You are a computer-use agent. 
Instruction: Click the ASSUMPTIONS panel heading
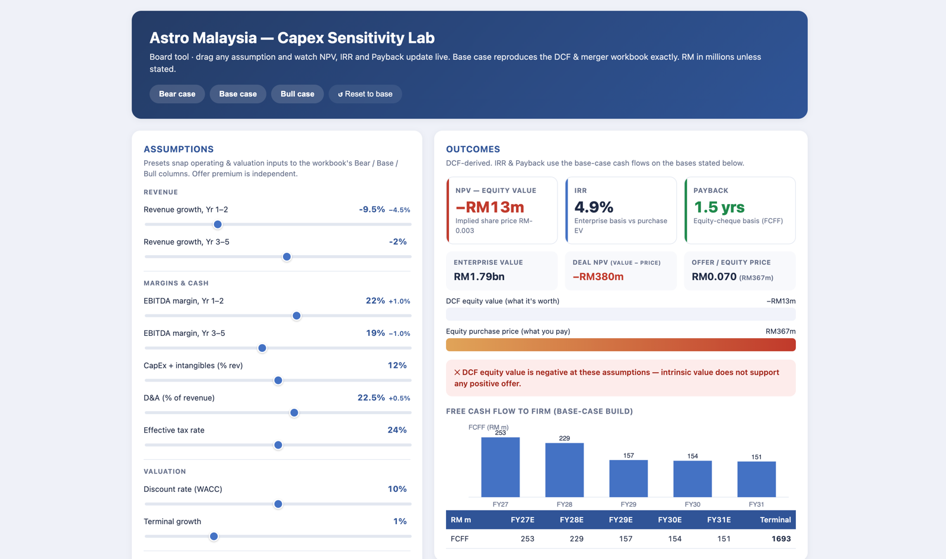tap(179, 149)
